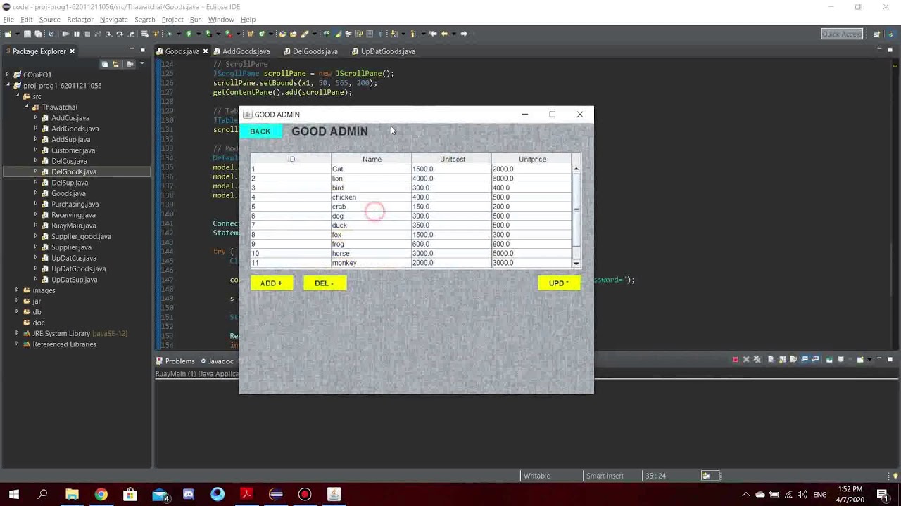The height and width of the screenshot is (506, 901).
Task: Click the DEL - button
Action: point(325,283)
